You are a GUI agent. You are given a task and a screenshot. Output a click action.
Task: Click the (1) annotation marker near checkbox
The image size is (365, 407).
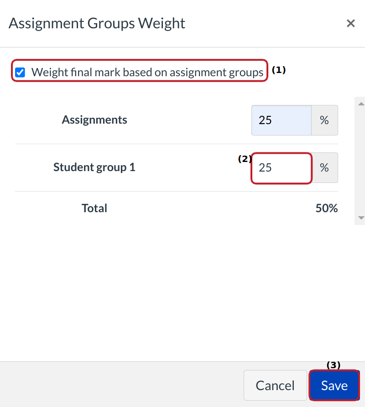coord(279,70)
